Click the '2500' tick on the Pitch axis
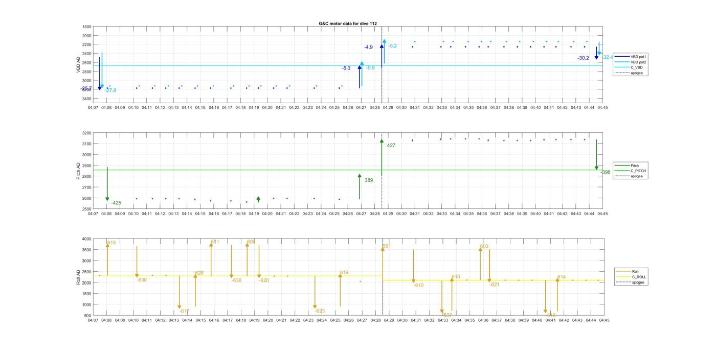 (87, 209)
